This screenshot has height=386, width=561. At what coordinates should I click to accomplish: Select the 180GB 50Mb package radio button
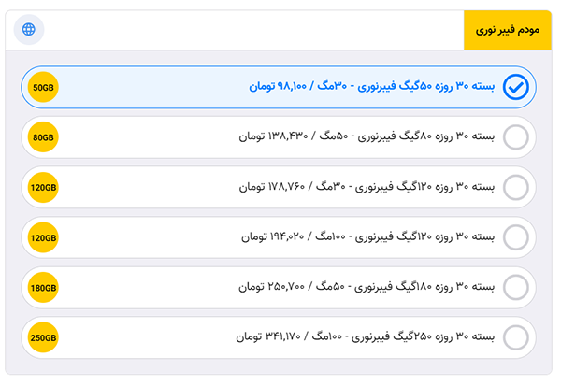(x=515, y=287)
